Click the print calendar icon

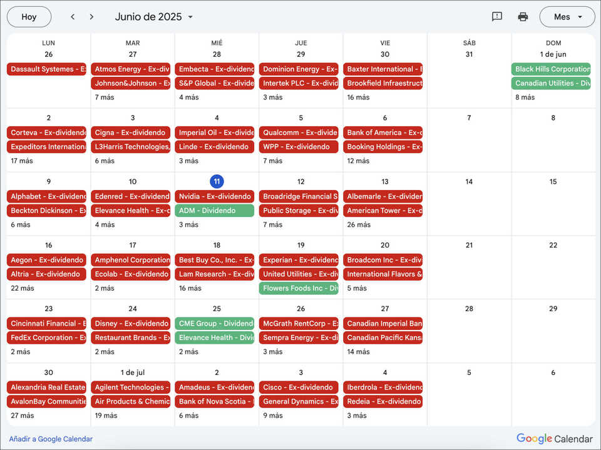pos(523,17)
